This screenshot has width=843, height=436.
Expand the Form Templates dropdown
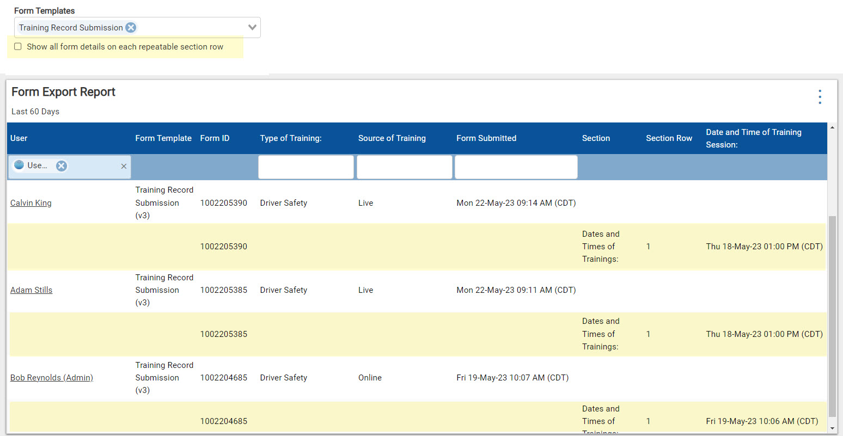(x=252, y=28)
